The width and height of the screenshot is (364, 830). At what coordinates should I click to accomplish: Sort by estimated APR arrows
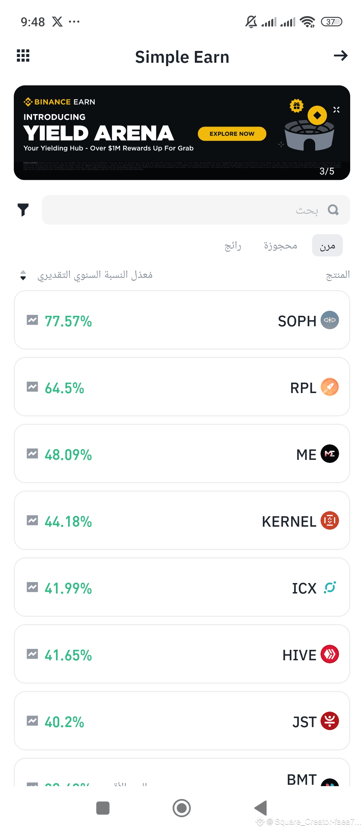pos(23,275)
